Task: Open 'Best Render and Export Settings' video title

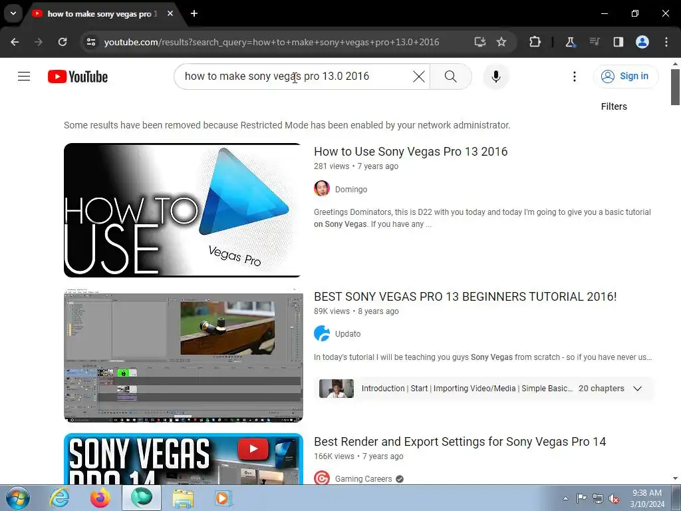Action: pyautogui.click(x=460, y=442)
